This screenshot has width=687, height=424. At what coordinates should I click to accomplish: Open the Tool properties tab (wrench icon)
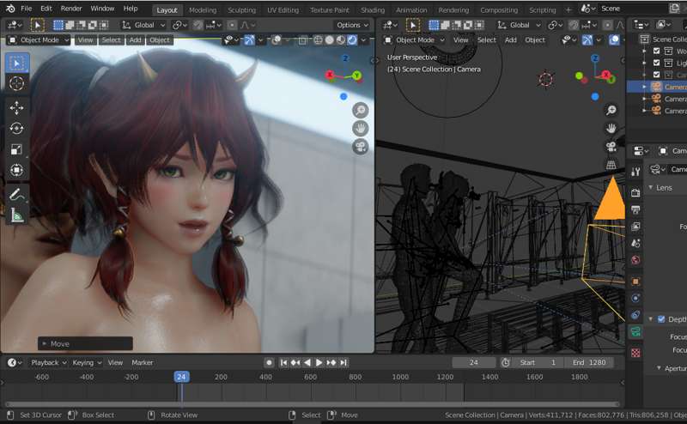[635, 172]
